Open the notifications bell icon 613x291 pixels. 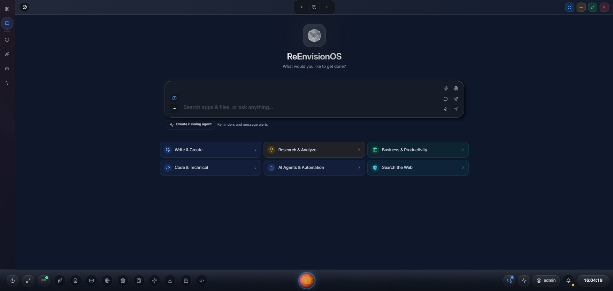click(x=568, y=280)
